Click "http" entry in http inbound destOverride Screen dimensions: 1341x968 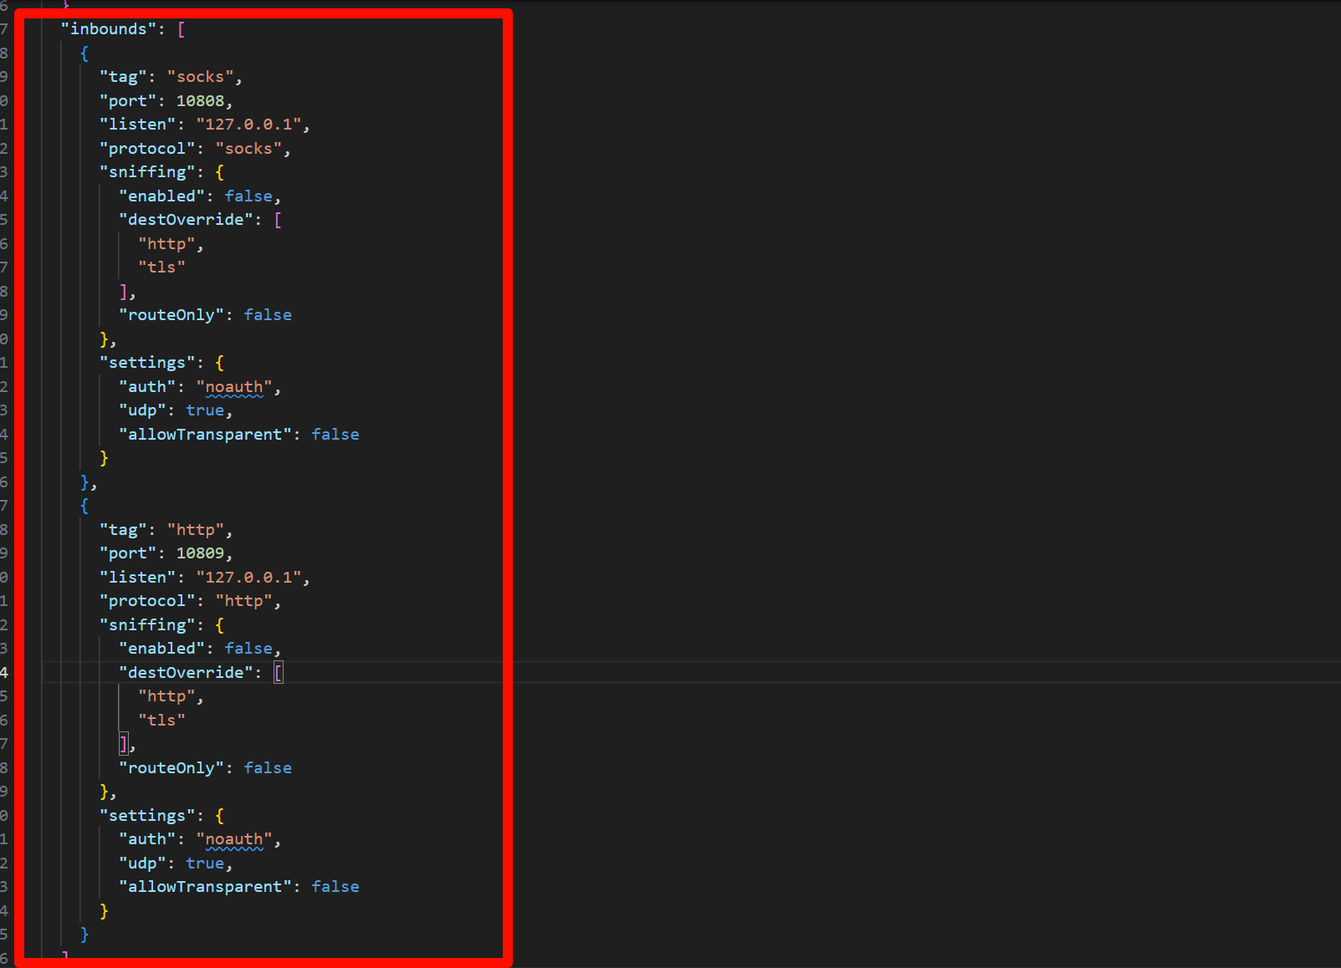[166, 696]
